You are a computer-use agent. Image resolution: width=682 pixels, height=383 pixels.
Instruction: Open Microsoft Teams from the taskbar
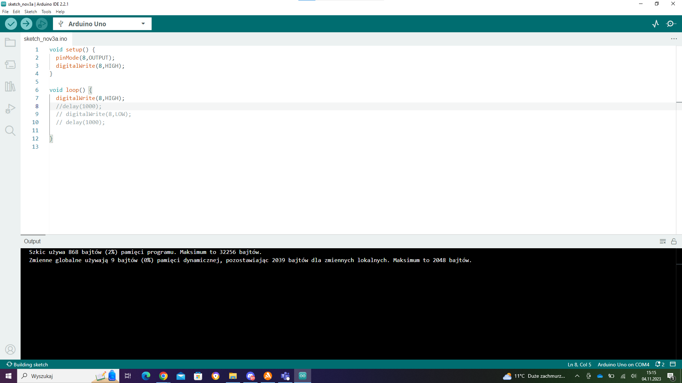(285, 376)
